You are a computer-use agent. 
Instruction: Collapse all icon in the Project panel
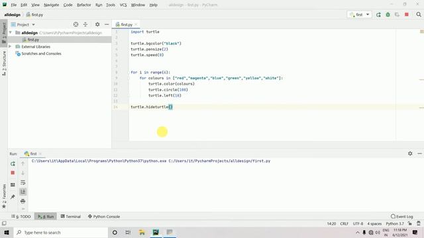pyautogui.click(x=85, y=24)
